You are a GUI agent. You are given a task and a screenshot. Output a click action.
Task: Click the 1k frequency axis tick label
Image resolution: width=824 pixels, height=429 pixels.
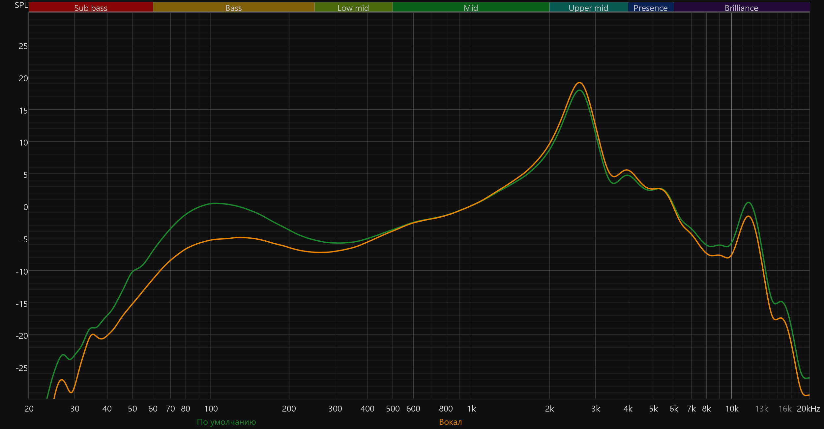471,409
